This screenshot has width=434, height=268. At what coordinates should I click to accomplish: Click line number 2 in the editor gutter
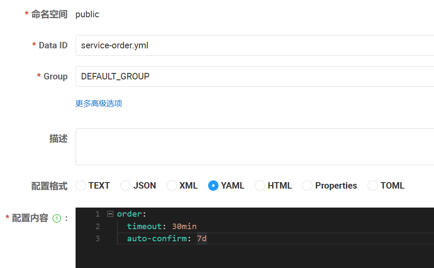pyautogui.click(x=98, y=227)
